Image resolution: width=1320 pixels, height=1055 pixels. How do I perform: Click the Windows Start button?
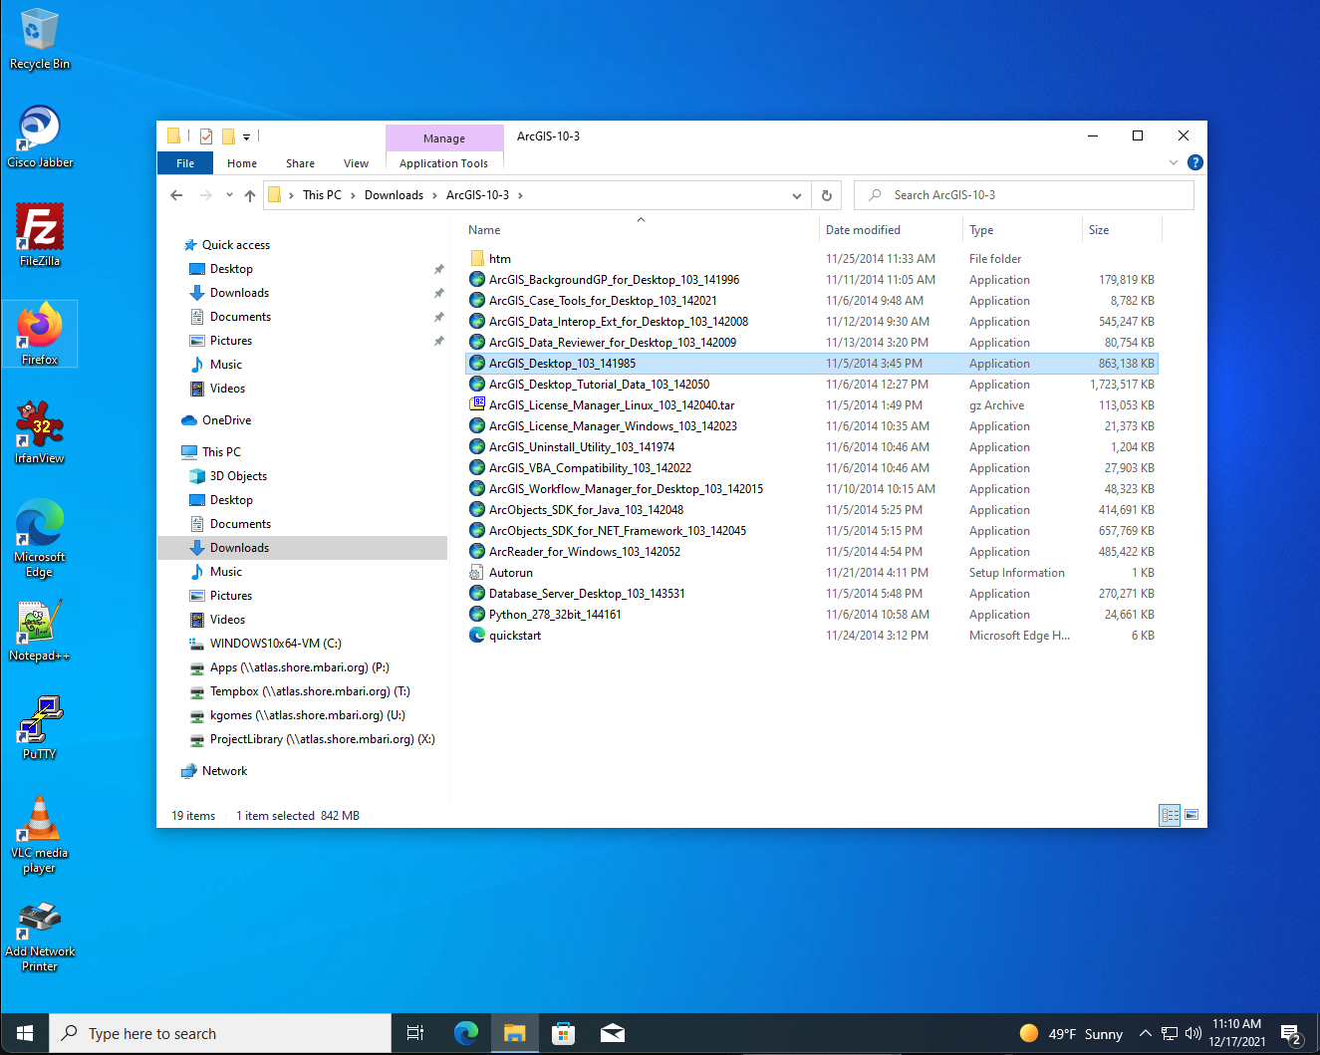coord(25,1034)
